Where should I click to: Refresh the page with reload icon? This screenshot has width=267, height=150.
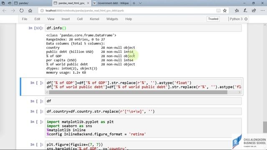pos(21,10)
